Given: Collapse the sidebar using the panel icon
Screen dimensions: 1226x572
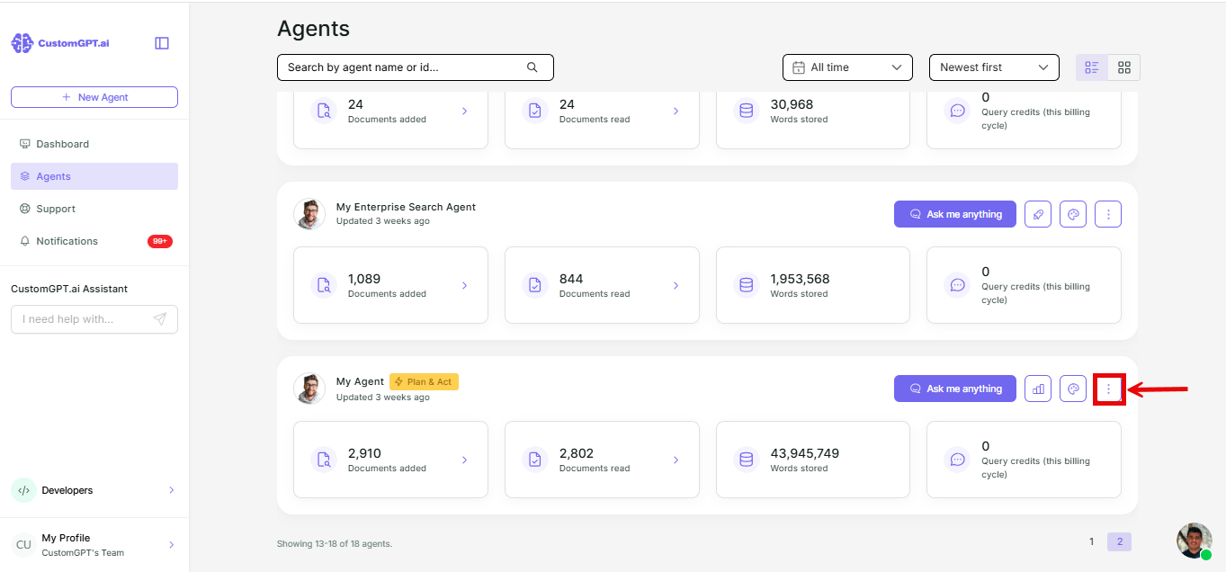Looking at the screenshot, I should coord(162,43).
